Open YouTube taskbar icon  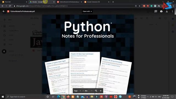tap(111, 97)
